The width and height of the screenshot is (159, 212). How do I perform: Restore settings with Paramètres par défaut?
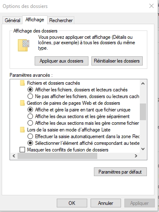point(120,172)
